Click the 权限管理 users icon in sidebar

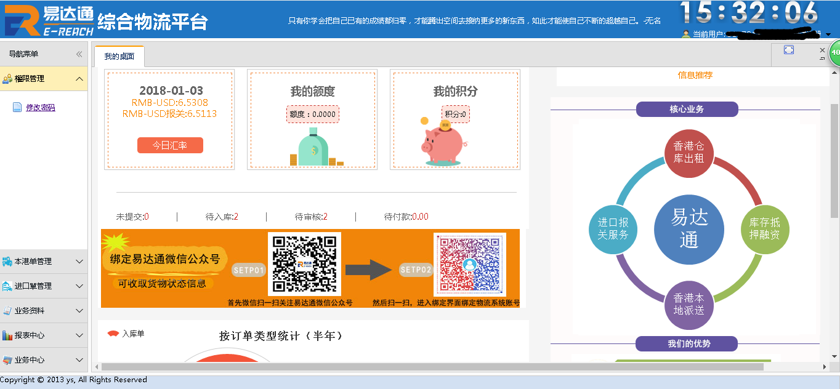point(7,79)
